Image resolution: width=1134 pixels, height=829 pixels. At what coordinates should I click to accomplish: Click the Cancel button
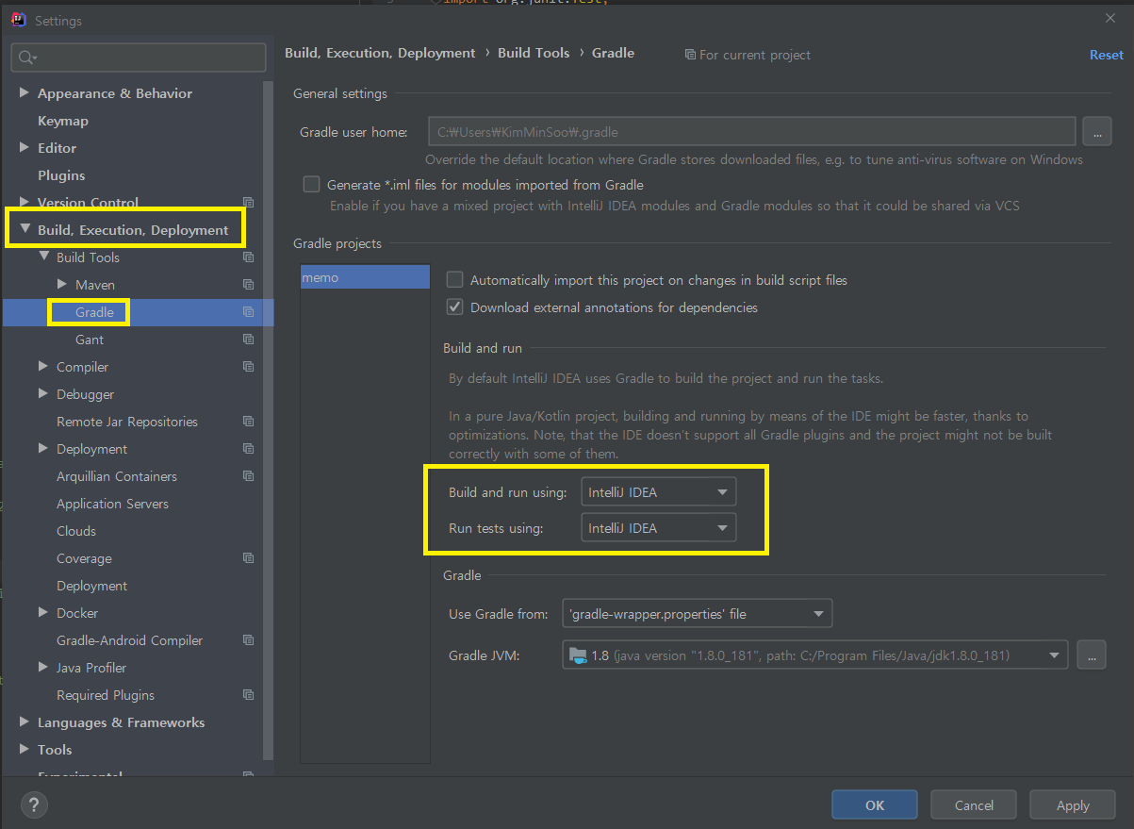[x=974, y=805]
